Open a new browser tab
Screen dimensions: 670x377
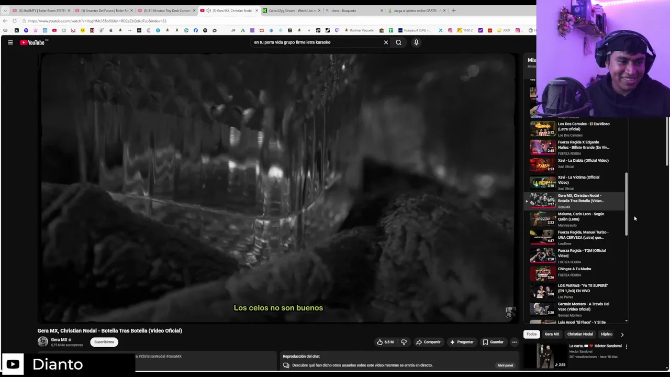coord(453,10)
